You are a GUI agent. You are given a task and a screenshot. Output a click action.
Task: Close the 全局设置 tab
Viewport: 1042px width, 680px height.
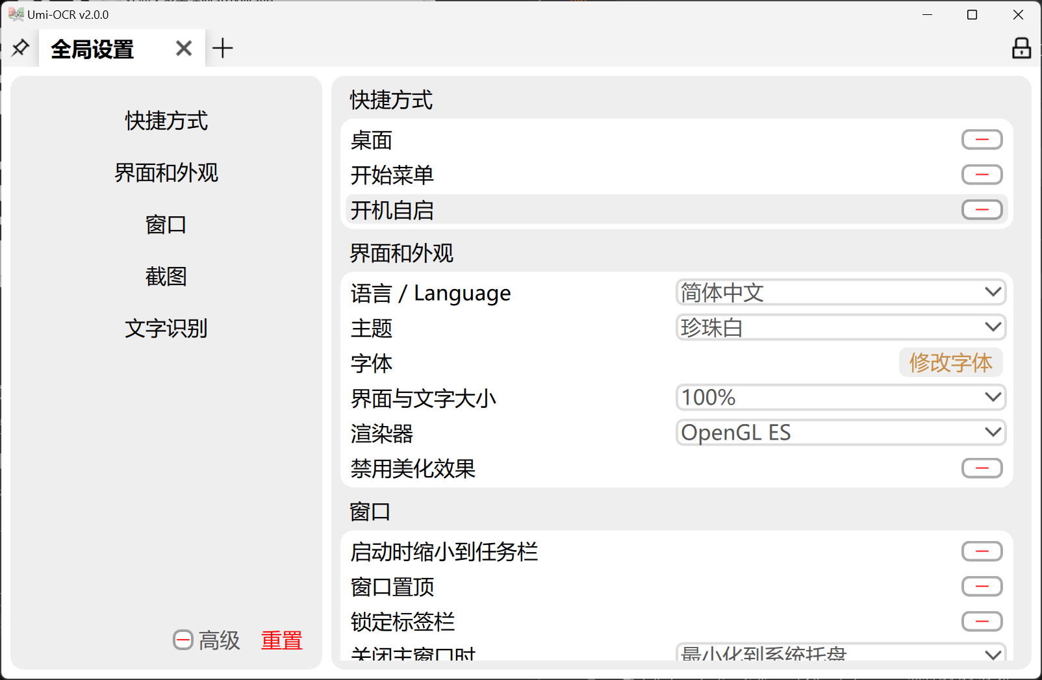point(184,49)
